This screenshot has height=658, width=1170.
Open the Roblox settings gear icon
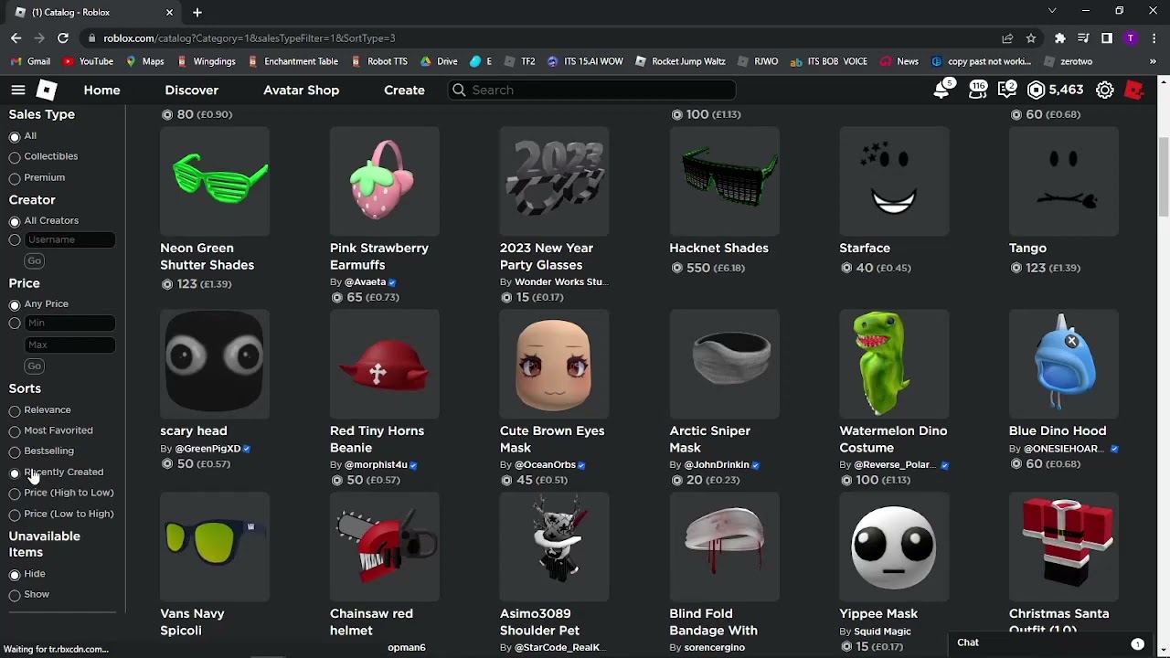tap(1105, 90)
